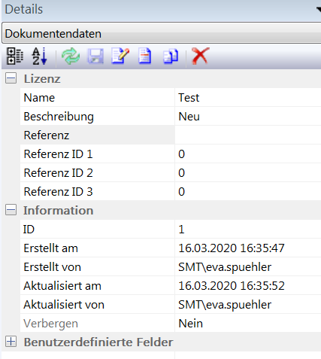Click the red X delete icon
The height and width of the screenshot is (359, 321).
pyautogui.click(x=200, y=56)
